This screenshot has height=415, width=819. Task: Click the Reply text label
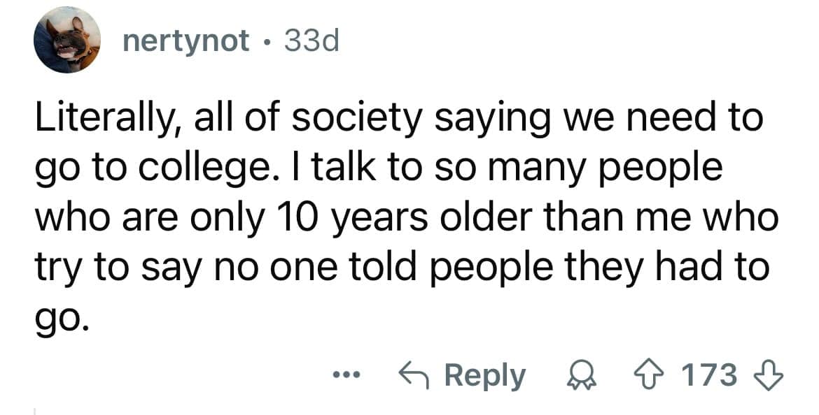[x=485, y=376]
